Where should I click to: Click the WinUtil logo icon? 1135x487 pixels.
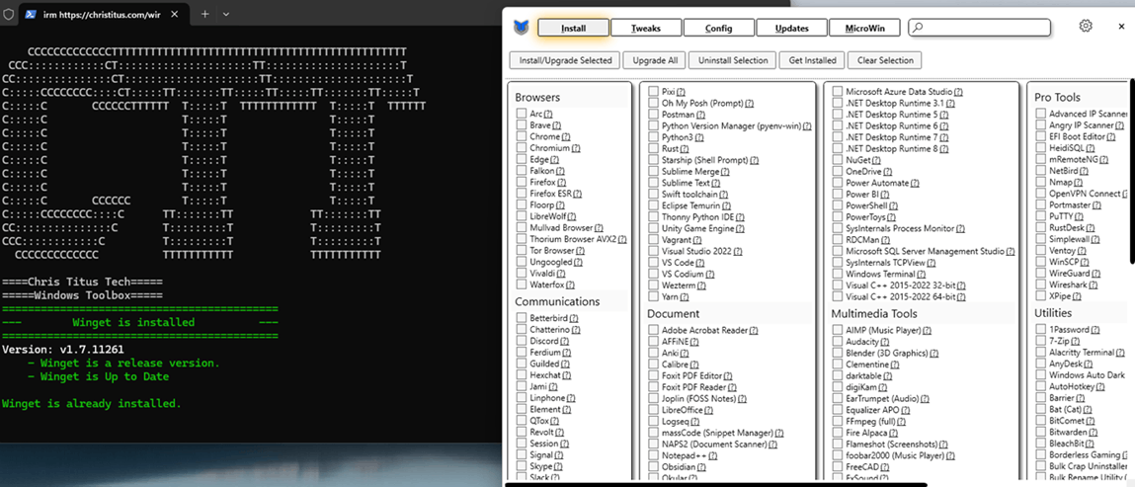pos(521,28)
